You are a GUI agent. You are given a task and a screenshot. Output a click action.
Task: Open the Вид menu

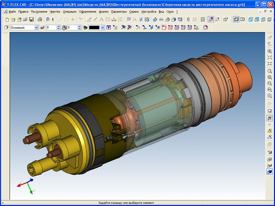[x=161, y=12]
